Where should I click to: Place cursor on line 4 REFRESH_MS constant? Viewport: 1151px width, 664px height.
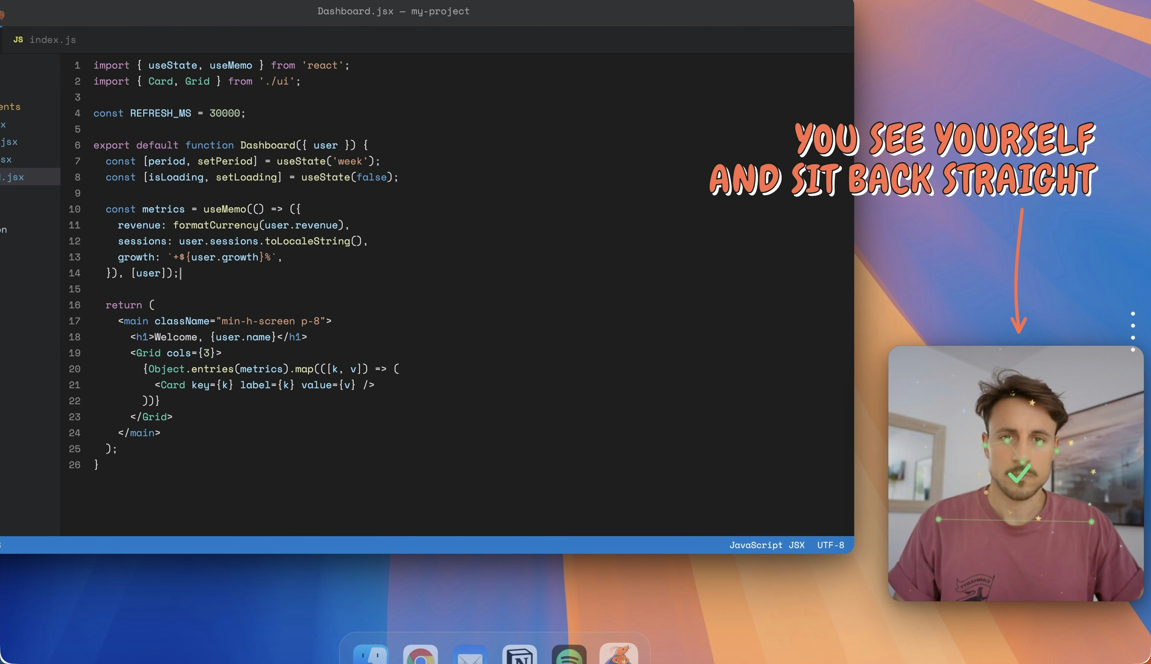(160, 113)
